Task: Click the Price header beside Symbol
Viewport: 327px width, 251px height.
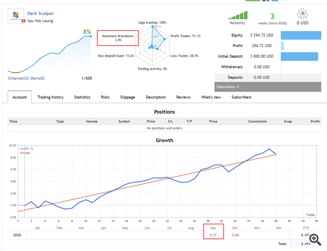Action: 151,121
